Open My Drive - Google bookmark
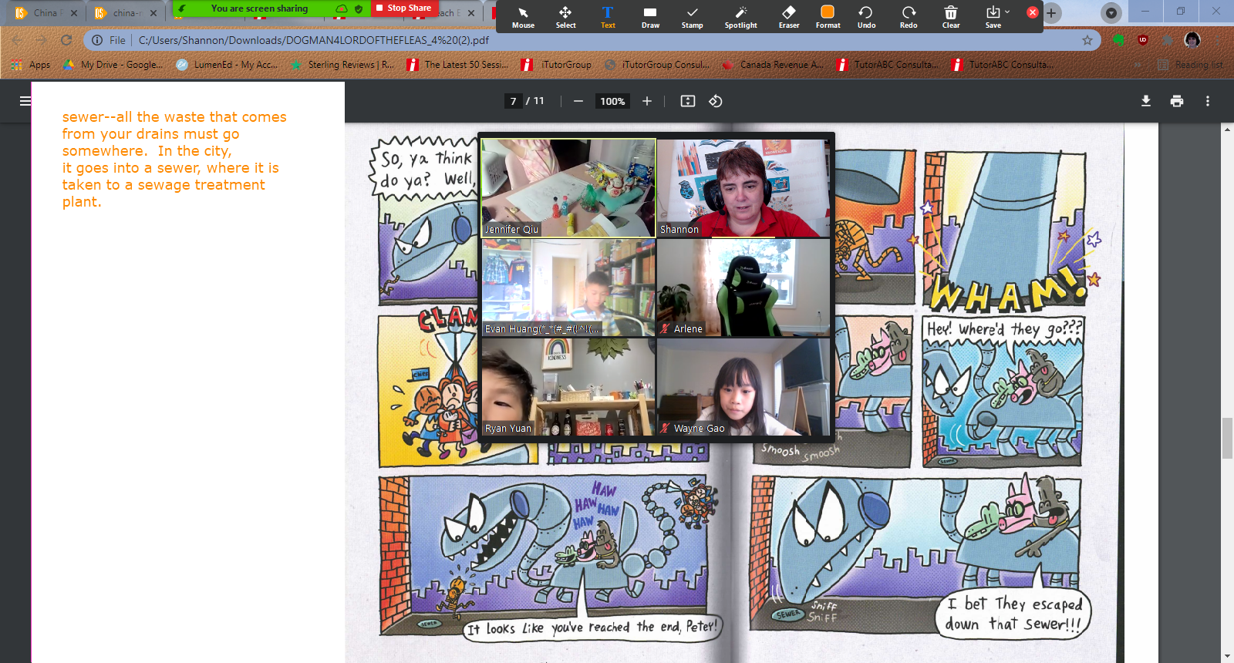The width and height of the screenshot is (1234, 663). click(113, 65)
